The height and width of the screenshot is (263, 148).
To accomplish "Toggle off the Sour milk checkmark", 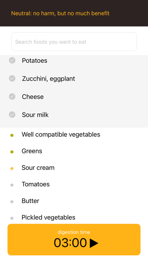I will (12, 115).
